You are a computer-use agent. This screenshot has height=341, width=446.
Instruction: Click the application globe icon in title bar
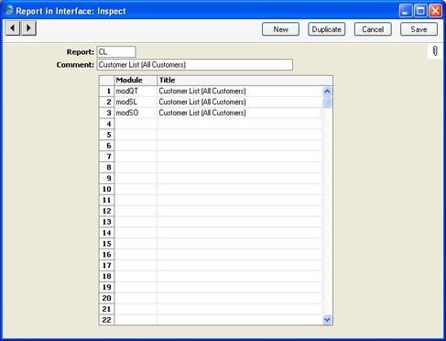point(8,10)
